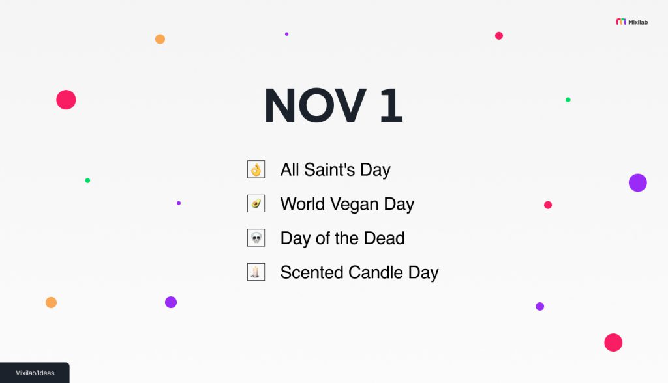The height and width of the screenshot is (383, 668).
Task: Select the Scented Candle Day text
Action: pyautogui.click(x=359, y=273)
